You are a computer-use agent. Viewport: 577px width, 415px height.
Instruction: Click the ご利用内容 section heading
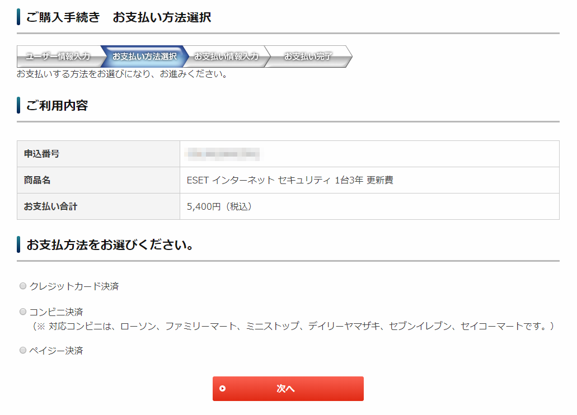[x=57, y=106]
